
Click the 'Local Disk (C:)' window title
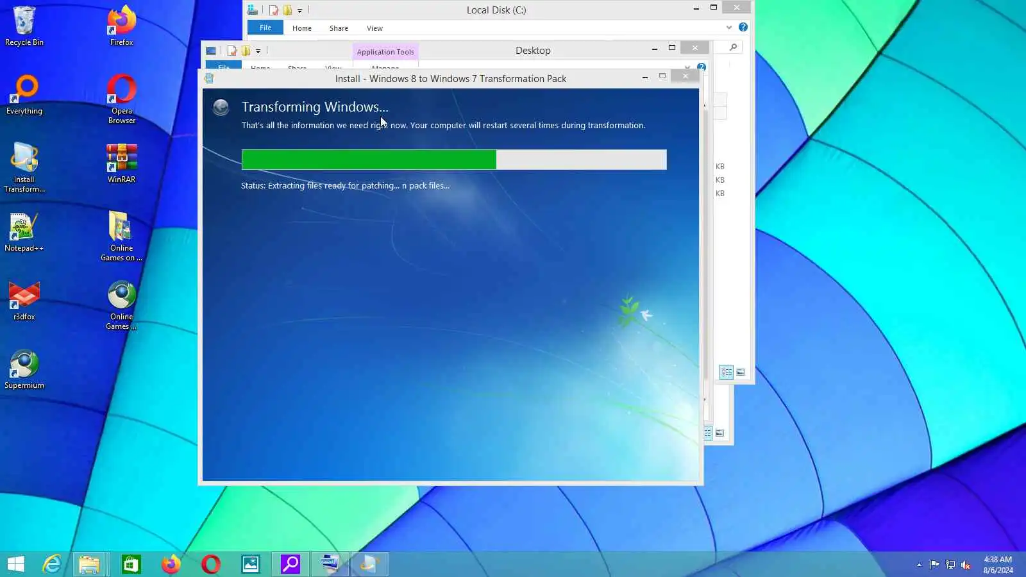496,10
